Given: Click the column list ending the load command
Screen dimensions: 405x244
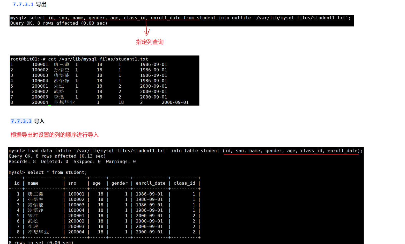Looking at the screenshot, I should coord(291,151).
